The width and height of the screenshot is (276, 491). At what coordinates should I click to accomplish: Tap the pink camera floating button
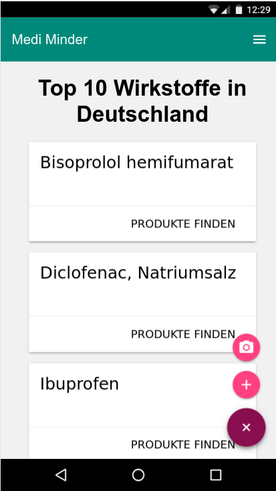pyautogui.click(x=247, y=347)
